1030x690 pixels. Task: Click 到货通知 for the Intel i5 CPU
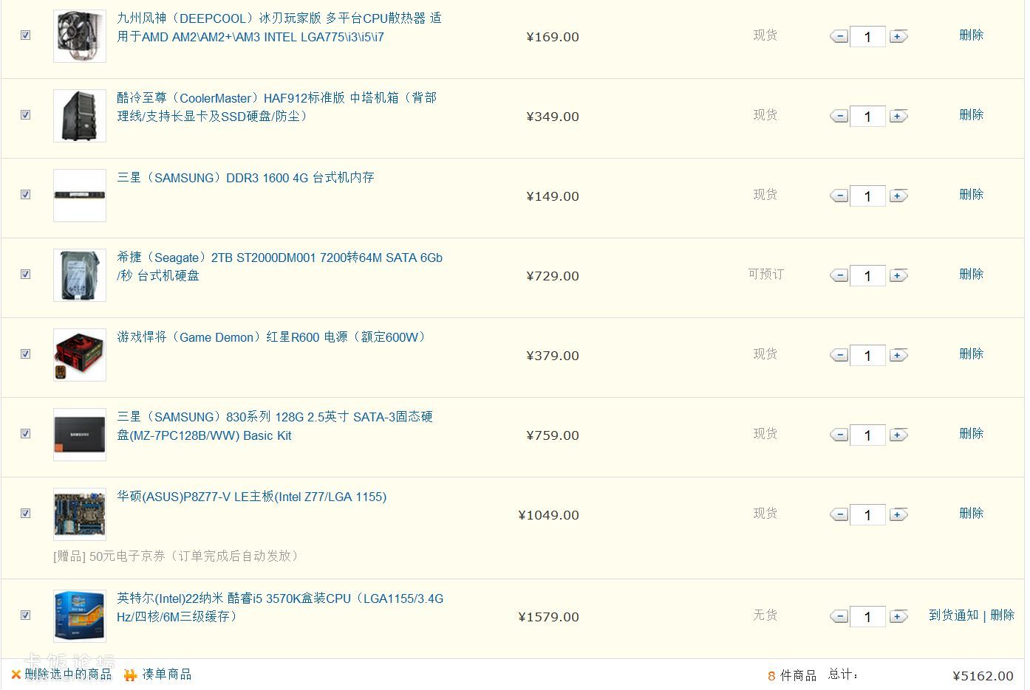(x=953, y=615)
